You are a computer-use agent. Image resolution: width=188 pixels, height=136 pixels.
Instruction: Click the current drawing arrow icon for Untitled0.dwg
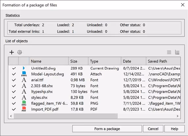point(24,68)
